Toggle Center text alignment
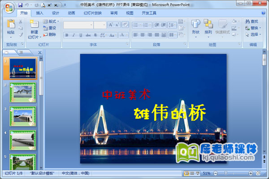Screen dimensions: 269x179 click(x=143, y=35)
